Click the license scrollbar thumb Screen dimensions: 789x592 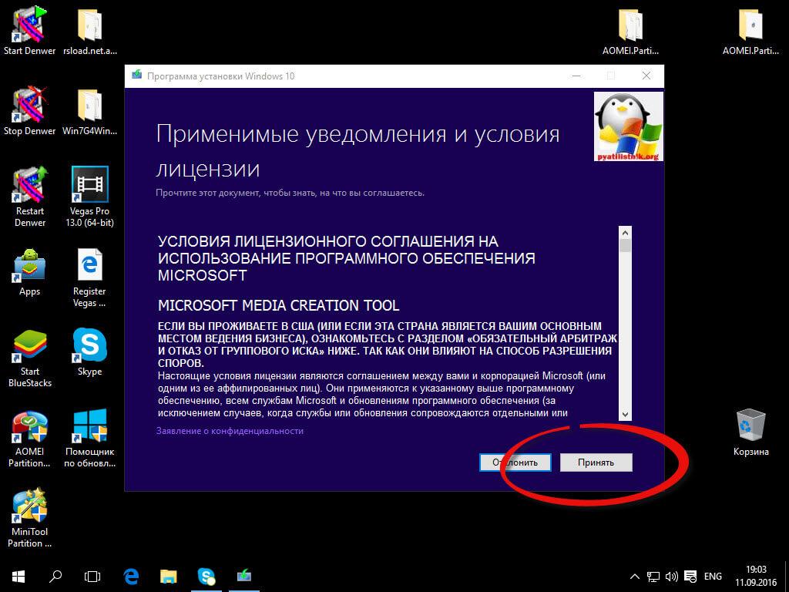point(625,246)
